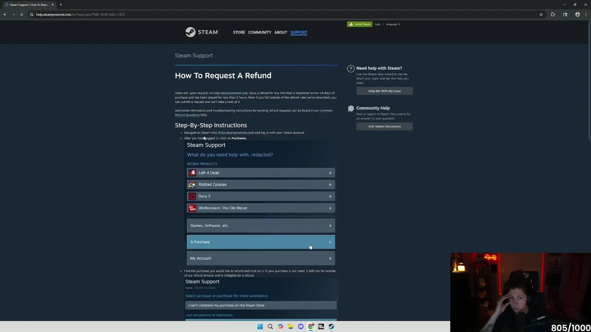Click the browser address bar
Viewport: 591px width, 332px height.
pyautogui.click(x=286, y=14)
